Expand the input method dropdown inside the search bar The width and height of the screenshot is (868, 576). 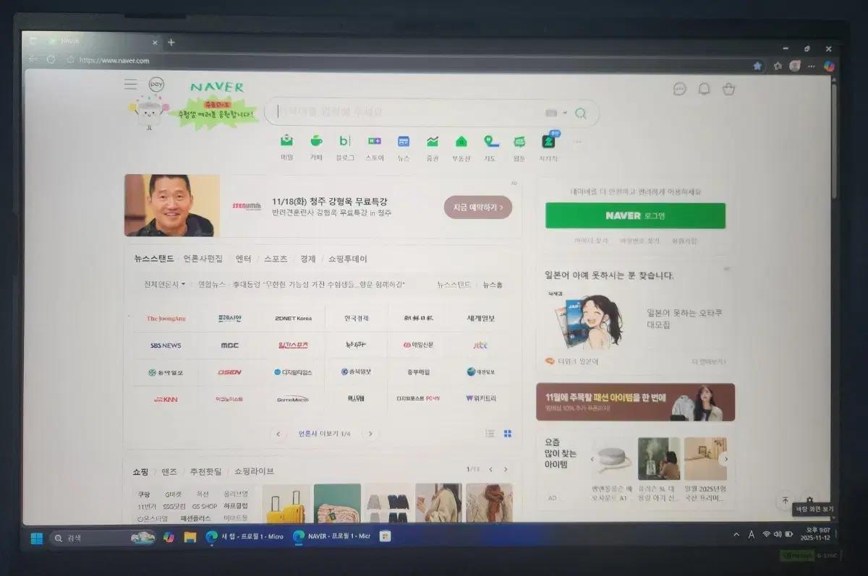pyautogui.click(x=564, y=113)
